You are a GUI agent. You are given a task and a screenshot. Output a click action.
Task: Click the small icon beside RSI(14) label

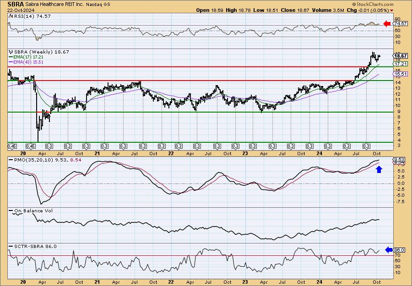click(x=11, y=16)
